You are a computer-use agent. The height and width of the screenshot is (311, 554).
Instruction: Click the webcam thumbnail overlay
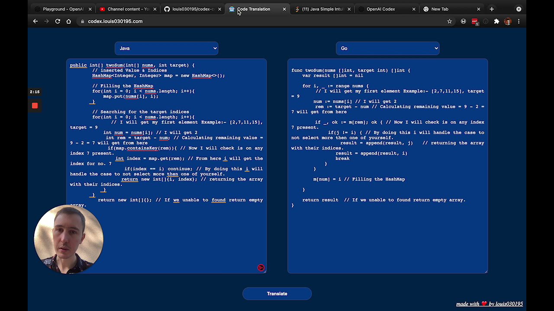coord(68,238)
